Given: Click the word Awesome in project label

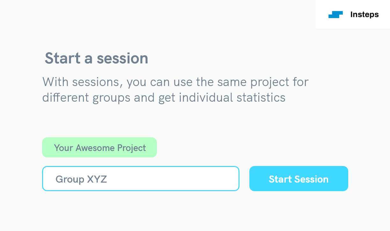Looking at the screenshot, I should point(95,148).
